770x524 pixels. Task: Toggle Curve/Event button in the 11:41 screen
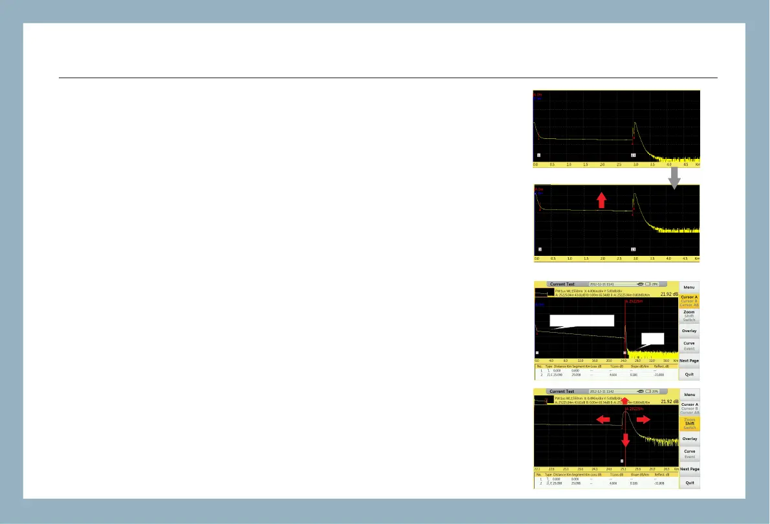coord(689,346)
